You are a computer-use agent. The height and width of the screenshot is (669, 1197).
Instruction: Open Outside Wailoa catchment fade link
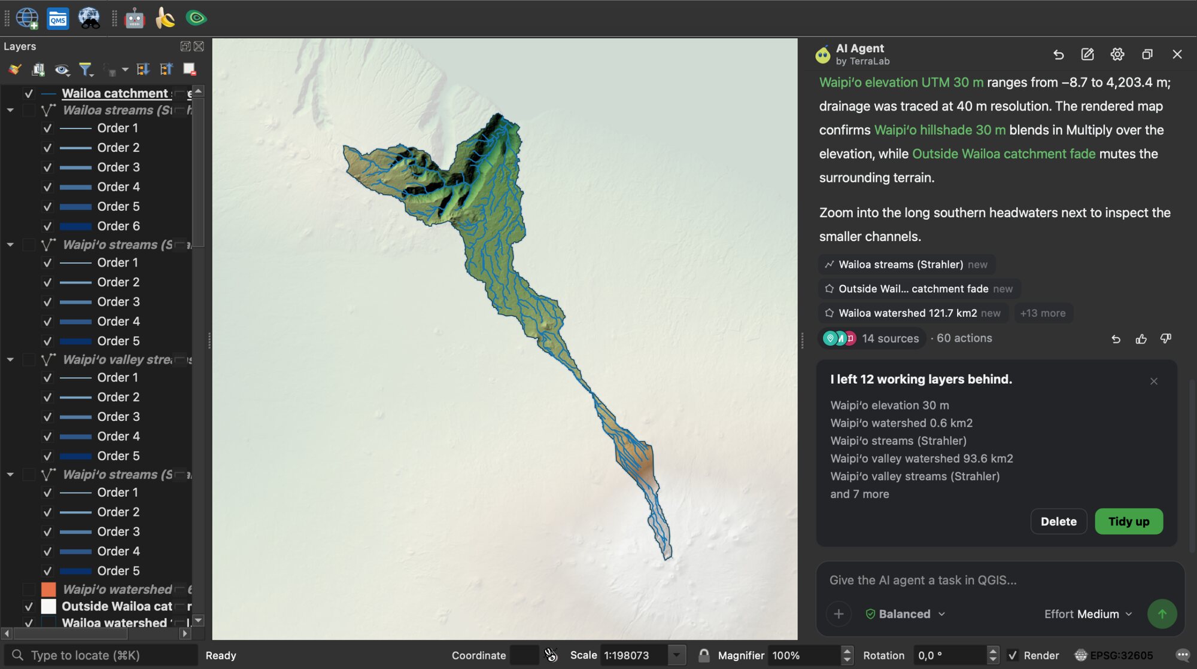(x=1004, y=154)
